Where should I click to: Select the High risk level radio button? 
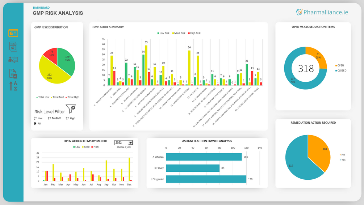pyautogui.click(x=67, y=118)
